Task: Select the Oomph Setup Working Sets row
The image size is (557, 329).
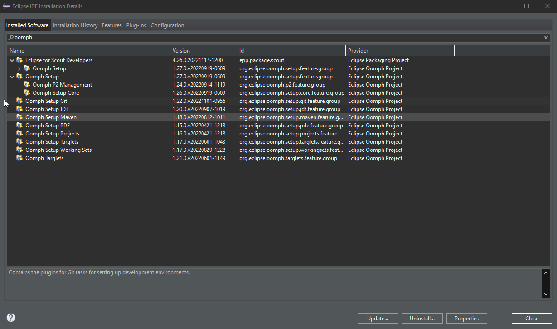Action: [278, 150]
